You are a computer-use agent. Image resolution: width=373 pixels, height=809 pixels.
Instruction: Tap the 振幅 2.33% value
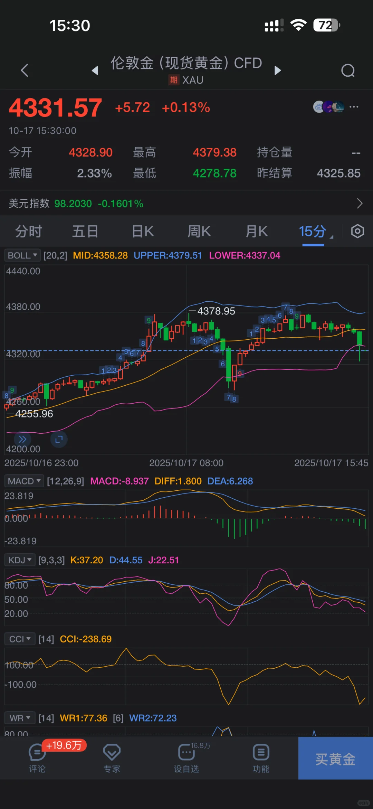pos(94,173)
